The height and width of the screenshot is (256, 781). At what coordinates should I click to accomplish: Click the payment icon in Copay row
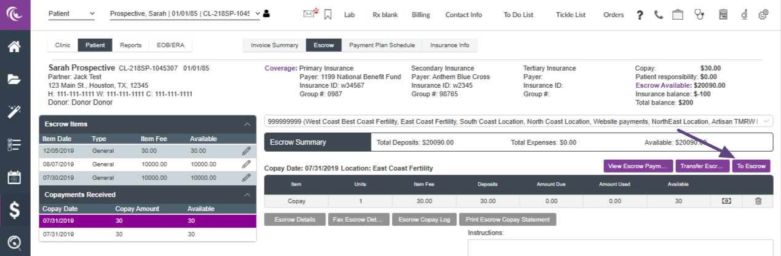(x=726, y=201)
